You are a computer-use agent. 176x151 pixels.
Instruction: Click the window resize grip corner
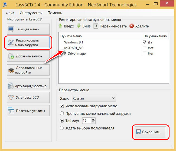[x=172, y=147]
